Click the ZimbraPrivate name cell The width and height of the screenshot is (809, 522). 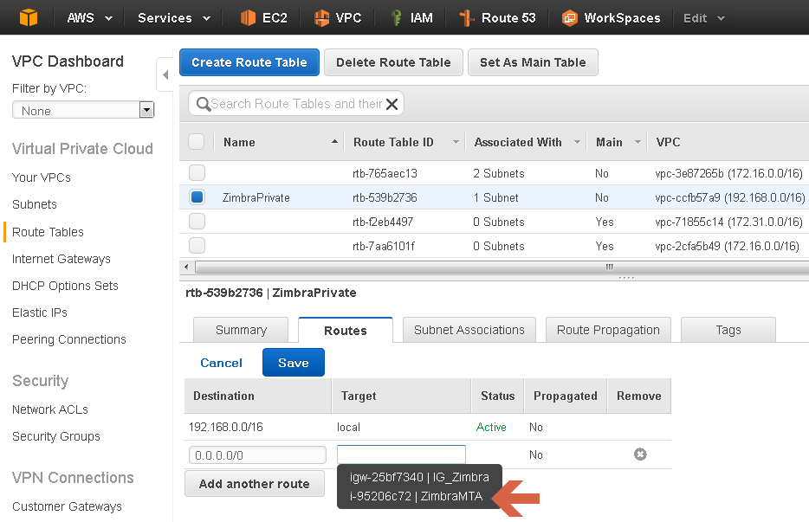point(256,197)
